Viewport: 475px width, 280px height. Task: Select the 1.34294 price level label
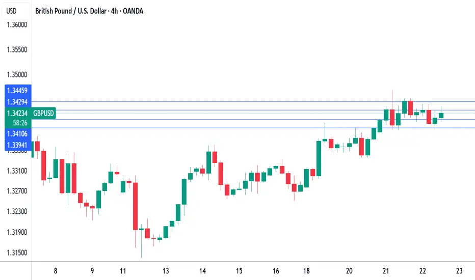[17, 102]
